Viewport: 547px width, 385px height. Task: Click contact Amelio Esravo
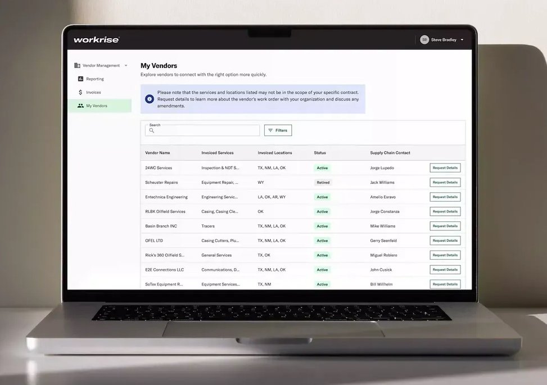[x=383, y=197]
